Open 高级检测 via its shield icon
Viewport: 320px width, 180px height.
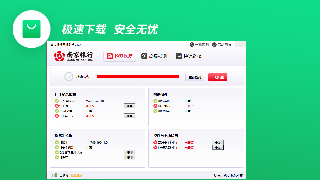click(144, 56)
